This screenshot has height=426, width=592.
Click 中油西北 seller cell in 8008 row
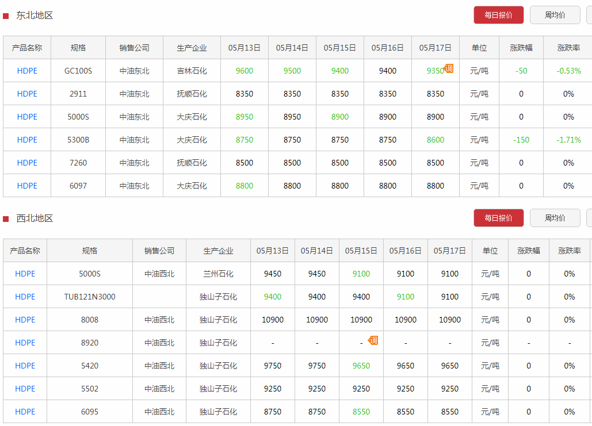159,320
